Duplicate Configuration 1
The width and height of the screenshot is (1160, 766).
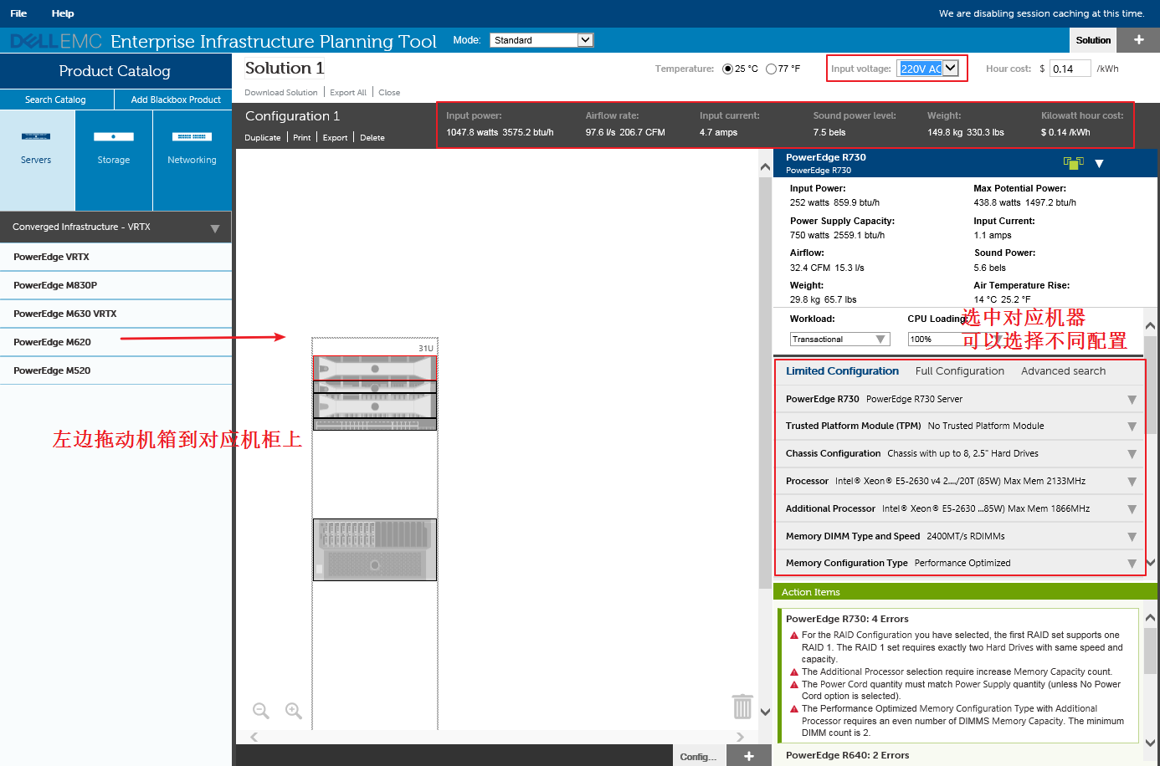(x=263, y=138)
